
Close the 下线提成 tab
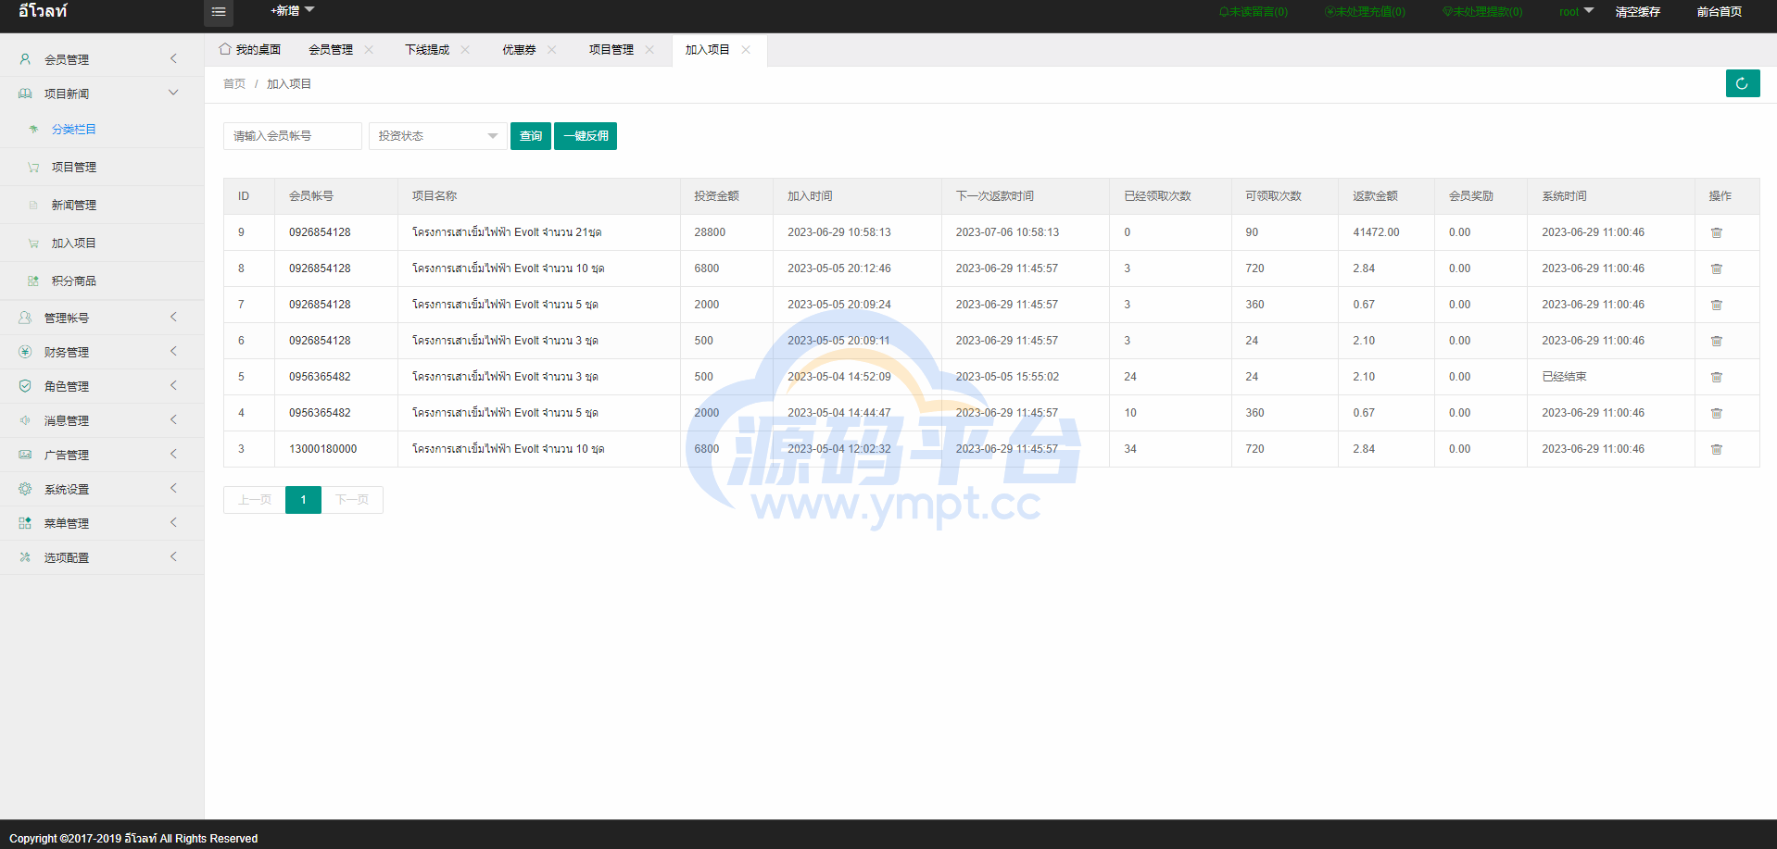[x=465, y=50]
